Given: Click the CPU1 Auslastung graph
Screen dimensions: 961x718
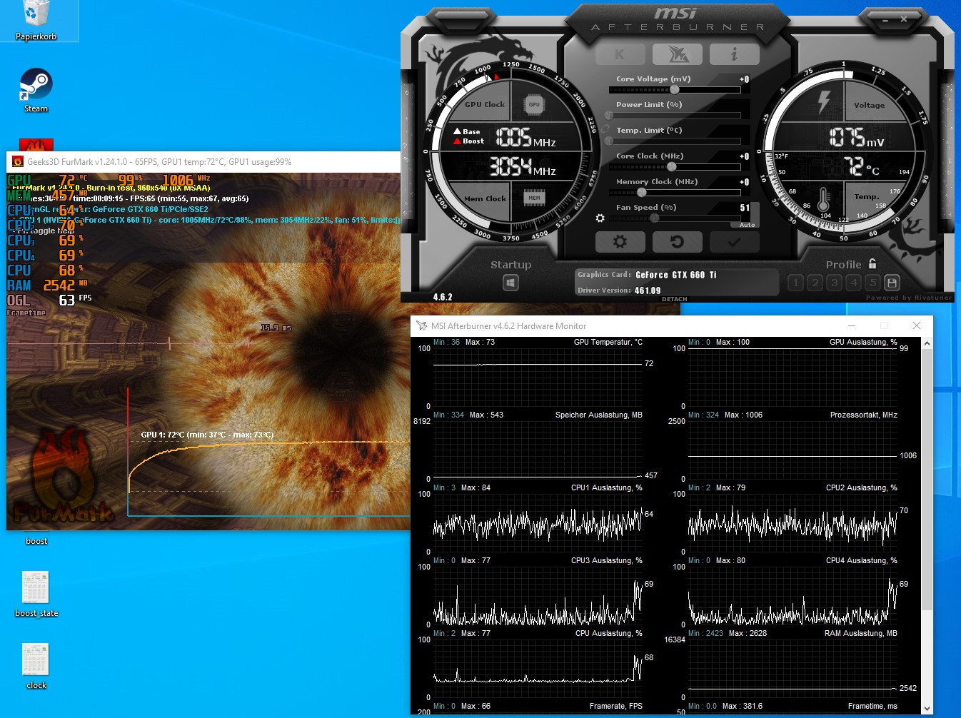Looking at the screenshot, I should pos(538,523).
